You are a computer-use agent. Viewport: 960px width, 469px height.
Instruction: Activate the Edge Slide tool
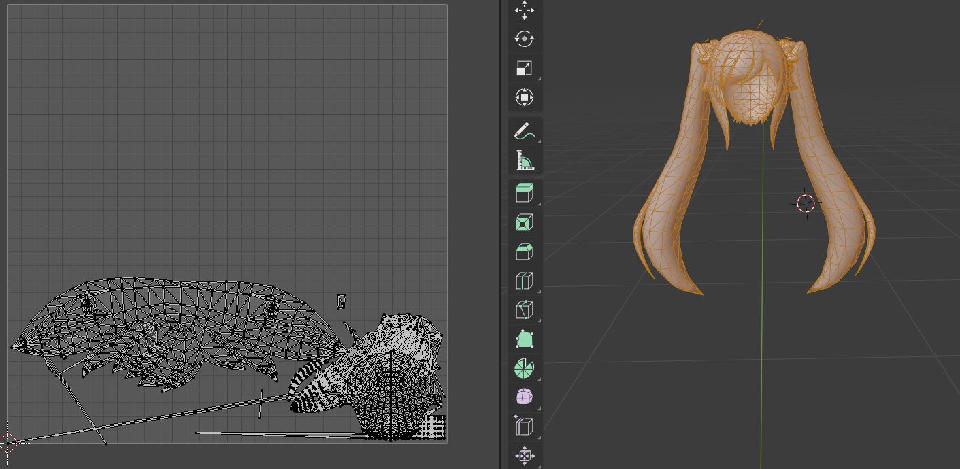[524, 426]
